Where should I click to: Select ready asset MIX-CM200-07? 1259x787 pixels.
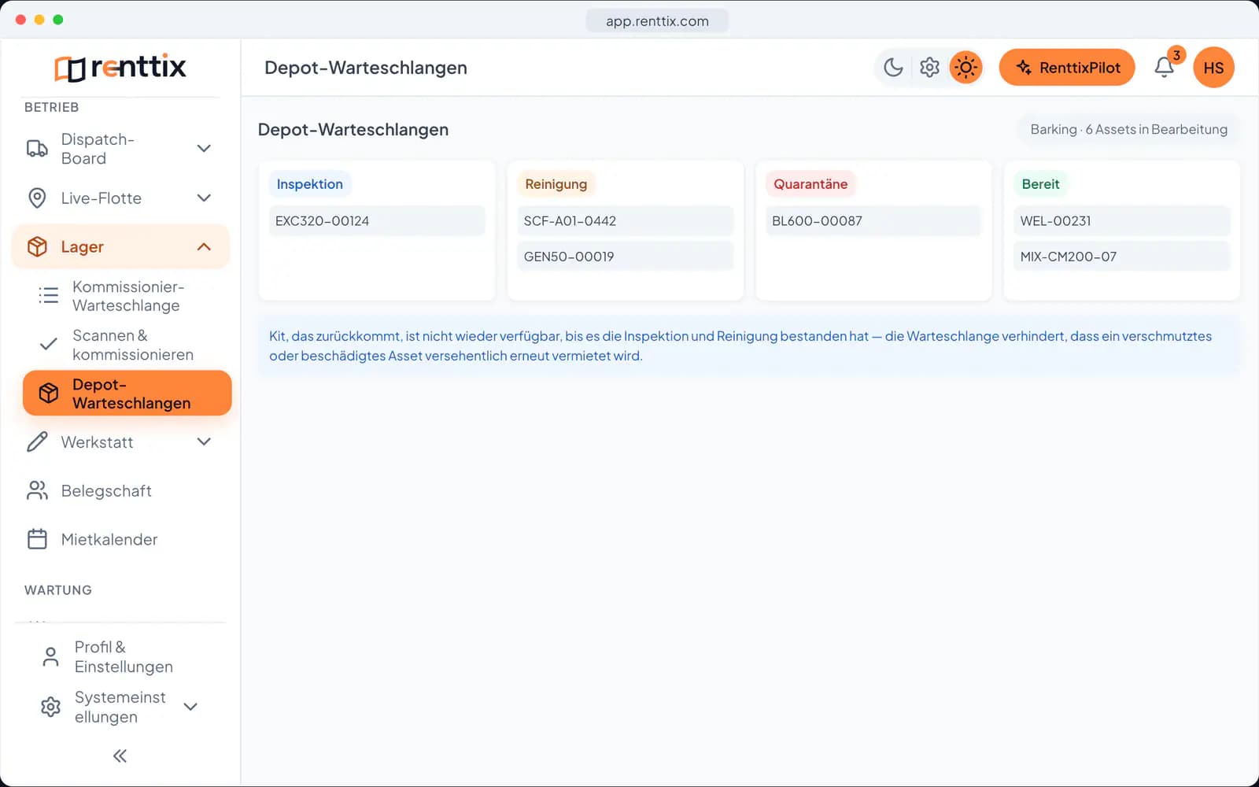[1122, 257]
